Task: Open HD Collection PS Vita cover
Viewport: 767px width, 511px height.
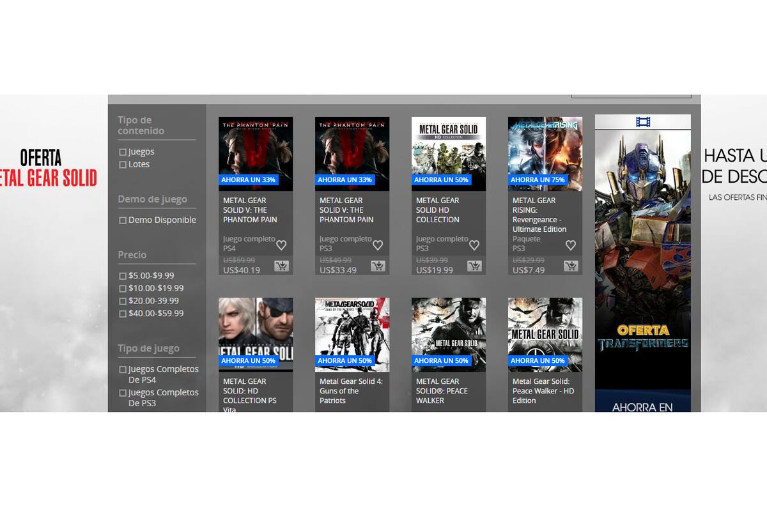Action: click(256, 335)
